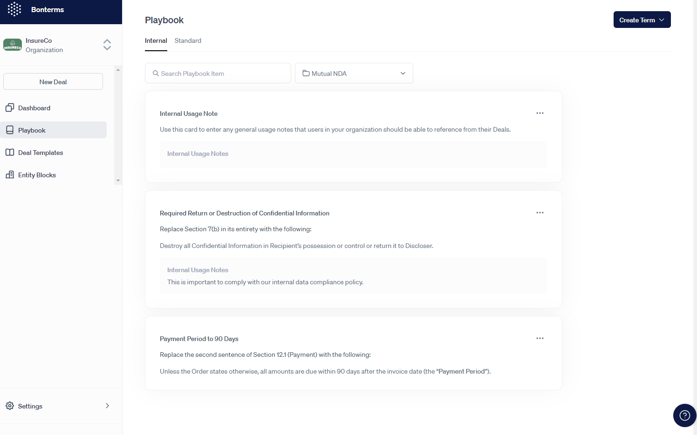Screen dimensions: 697x435
Task: Switch to the Standard tab
Action: pyautogui.click(x=188, y=40)
